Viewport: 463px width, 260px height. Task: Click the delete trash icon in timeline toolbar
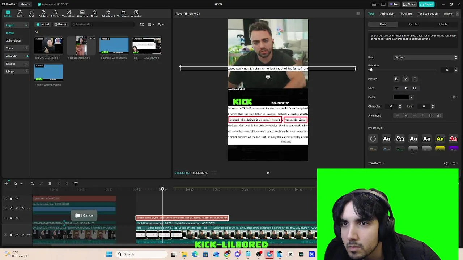pyautogui.click(x=76, y=183)
